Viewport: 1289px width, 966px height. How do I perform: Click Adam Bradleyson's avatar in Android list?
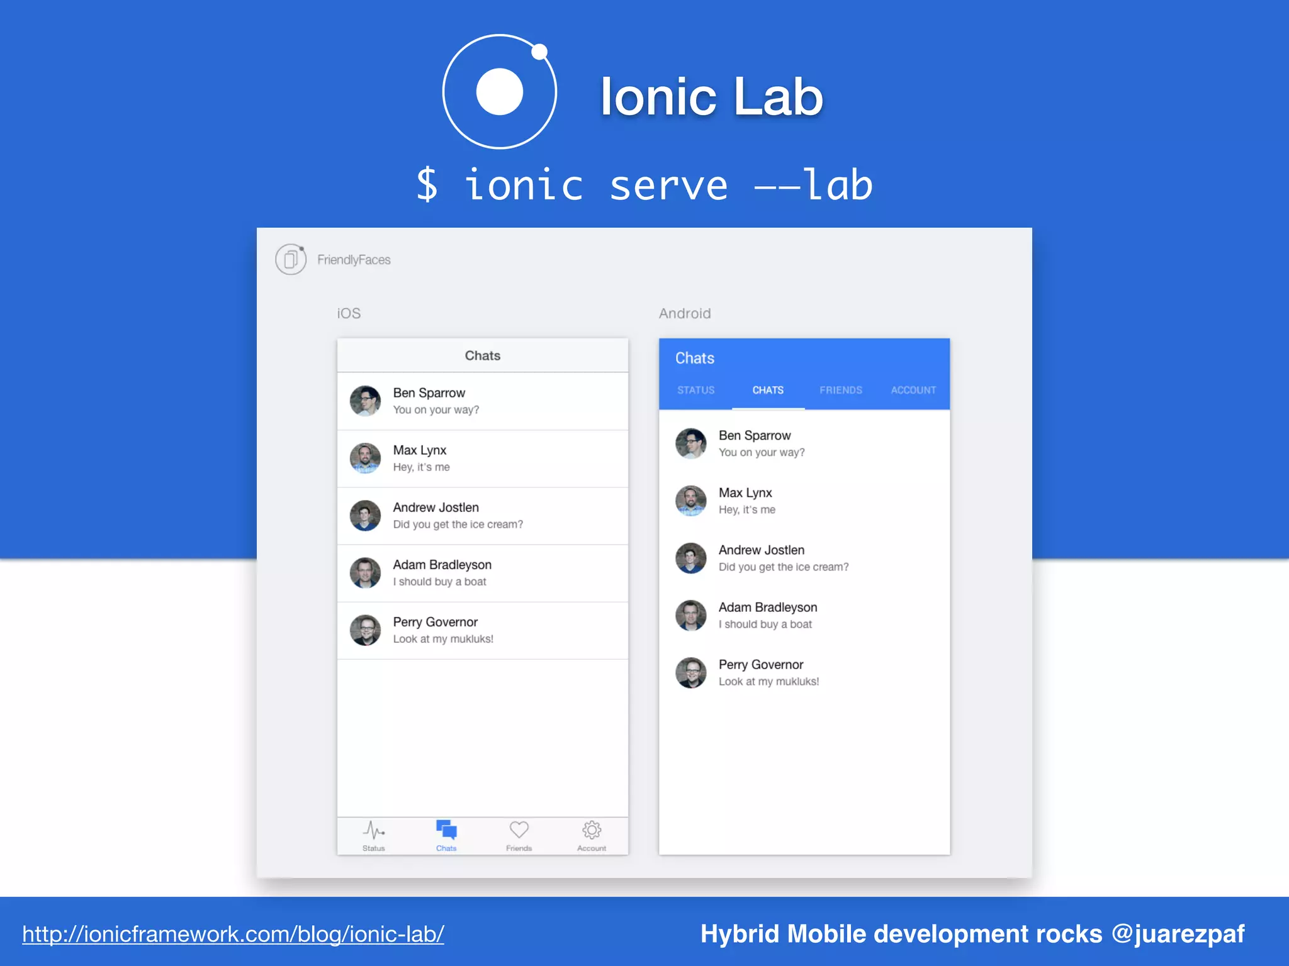[691, 616]
